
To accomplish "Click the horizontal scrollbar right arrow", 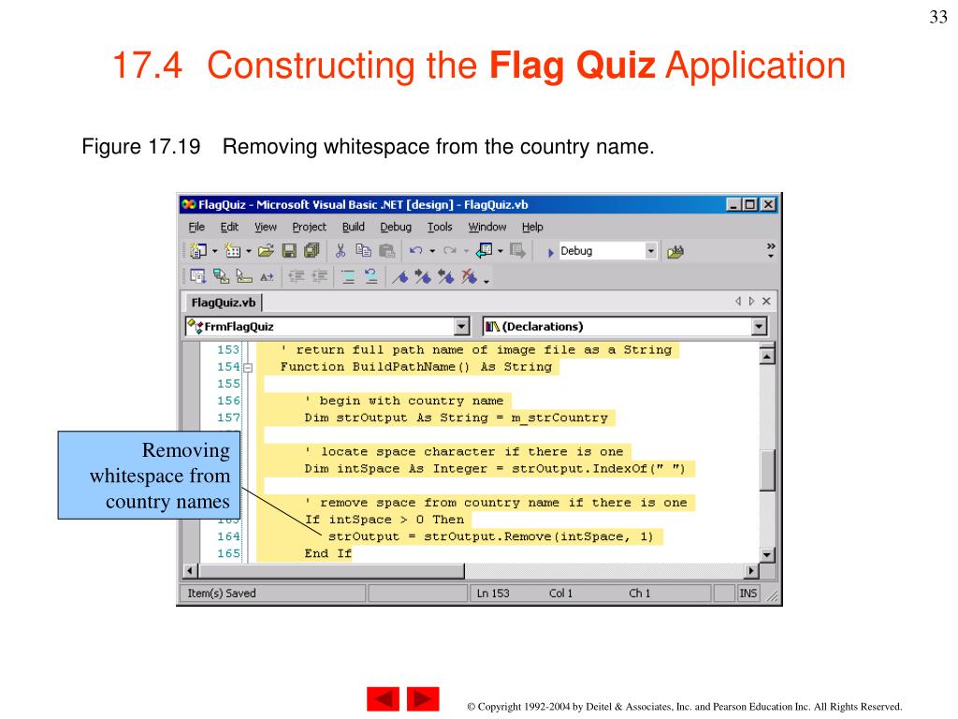I will (x=751, y=571).
